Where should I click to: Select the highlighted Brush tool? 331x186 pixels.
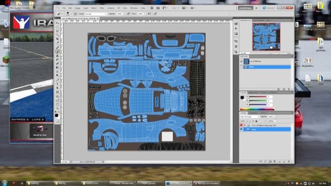57,52
